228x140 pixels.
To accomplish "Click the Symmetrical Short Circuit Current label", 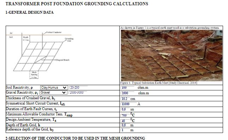I will [x=36, y=104].
